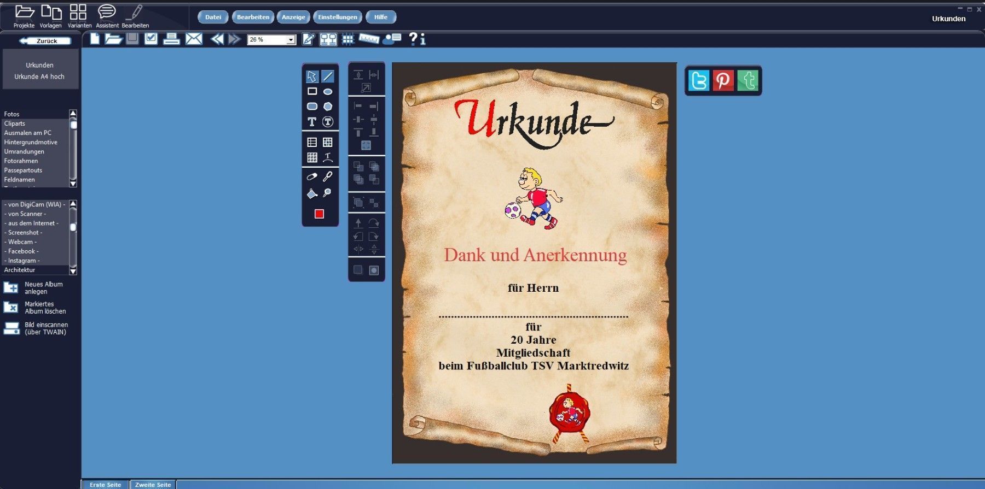Choose the line drawing tool
Image resolution: width=985 pixels, height=489 pixels.
[x=328, y=76]
